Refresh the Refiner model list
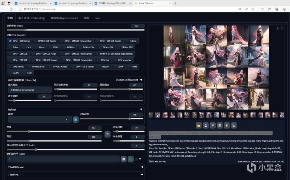The image size is (290, 180). click(76, 120)
